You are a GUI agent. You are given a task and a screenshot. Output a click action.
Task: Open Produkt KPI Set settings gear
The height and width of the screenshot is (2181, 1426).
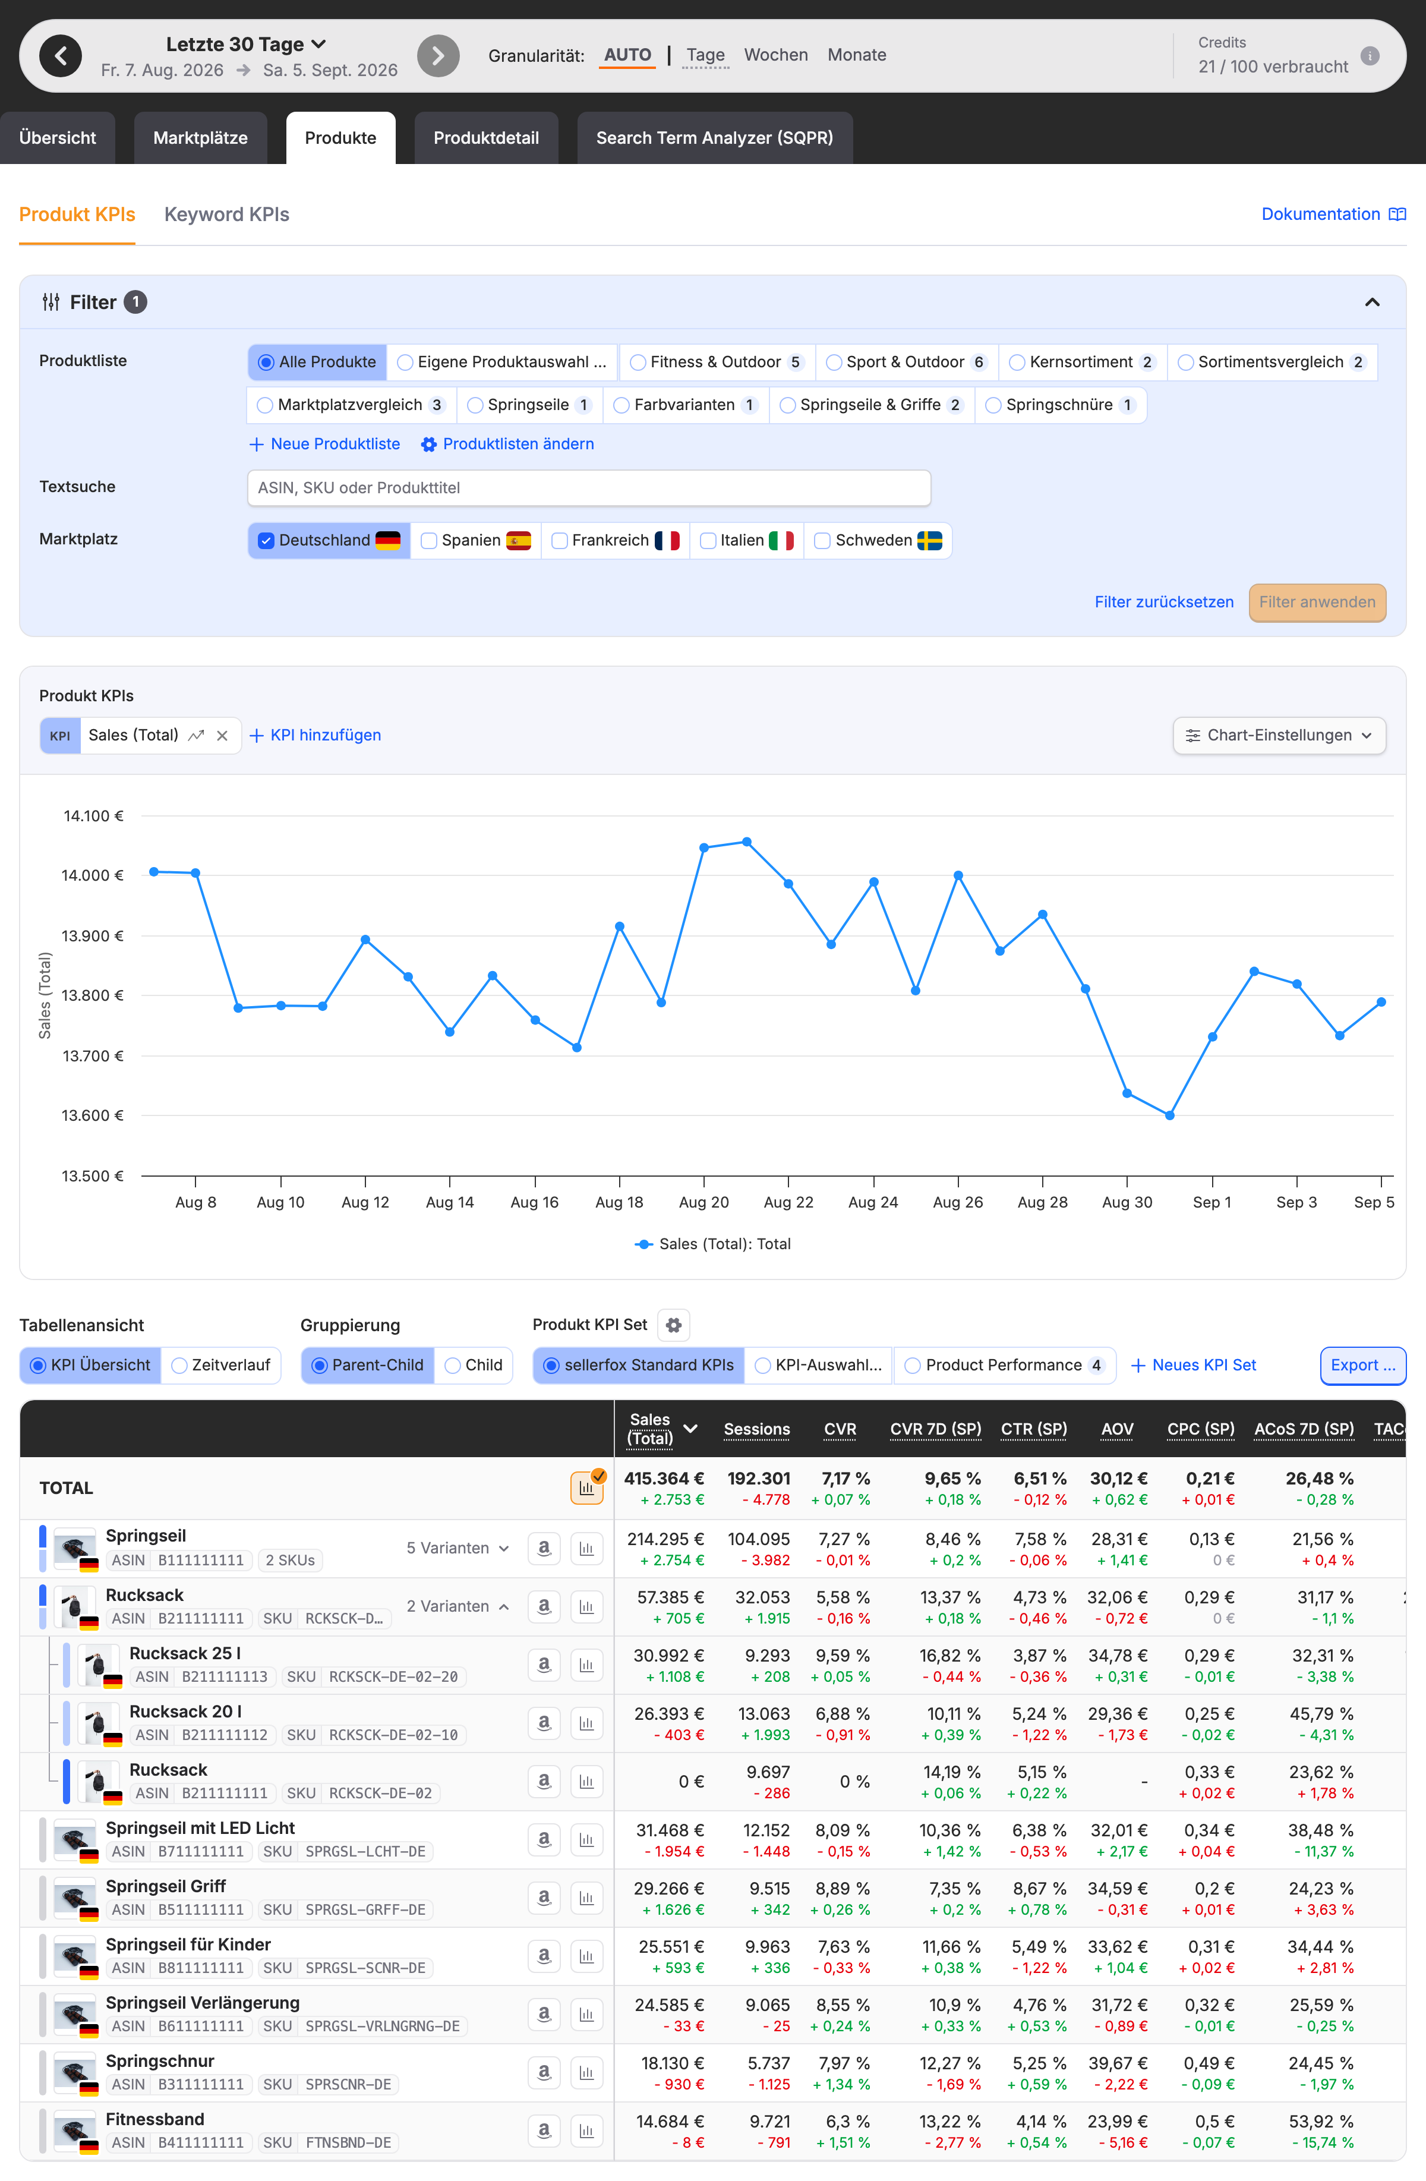[674, 1325]
